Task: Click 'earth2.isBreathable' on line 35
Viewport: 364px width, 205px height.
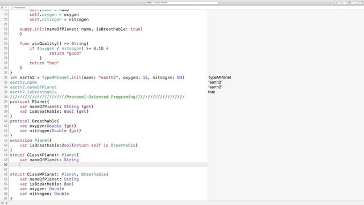Action: pos(33,92)
